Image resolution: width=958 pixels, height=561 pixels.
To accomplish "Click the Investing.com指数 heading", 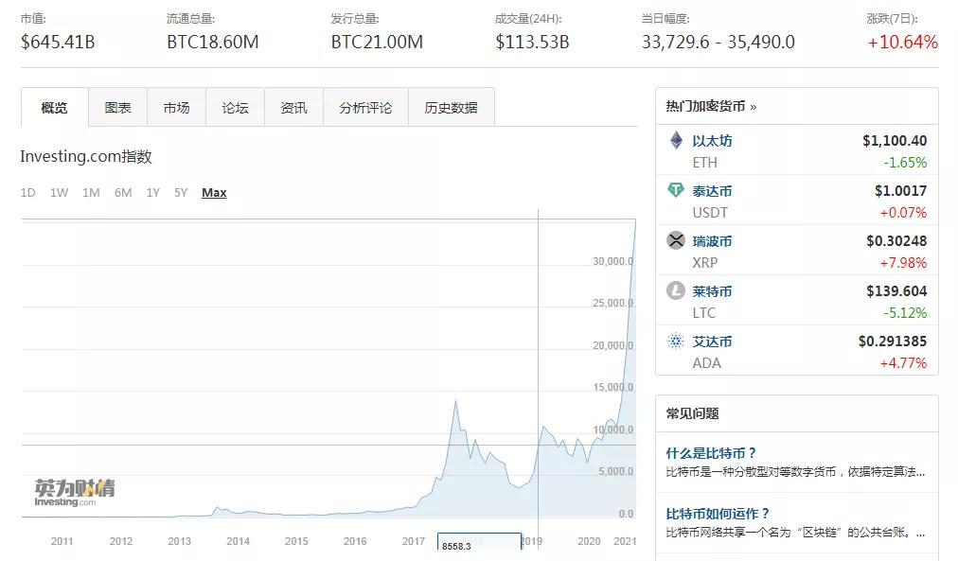I will 86,157.
